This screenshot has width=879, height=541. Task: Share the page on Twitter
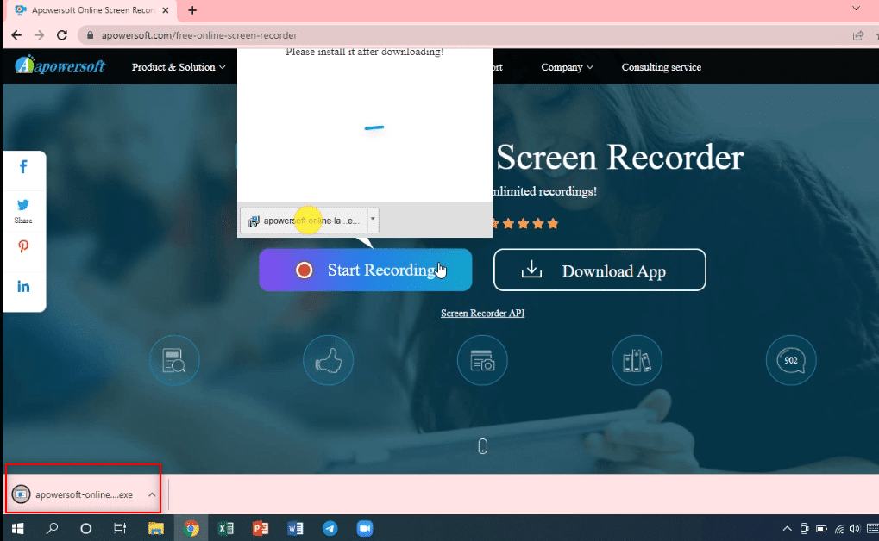click(23, 204)
